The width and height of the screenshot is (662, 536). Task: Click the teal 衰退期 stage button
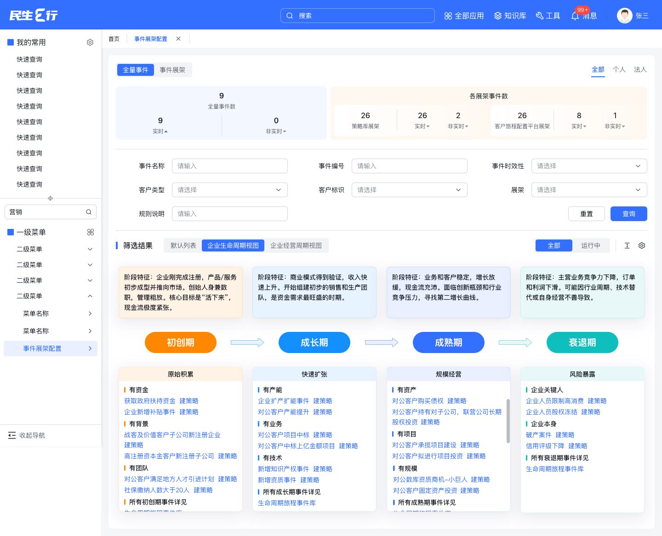coord(582,342)
